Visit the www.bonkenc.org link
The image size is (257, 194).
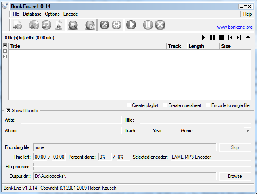(235, 27)
